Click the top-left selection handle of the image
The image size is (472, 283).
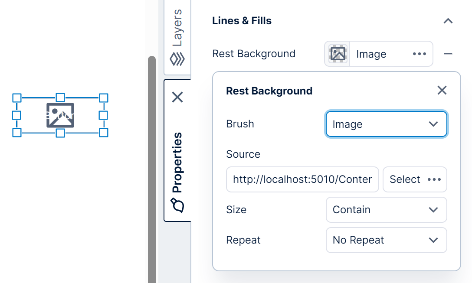(17, 97)
